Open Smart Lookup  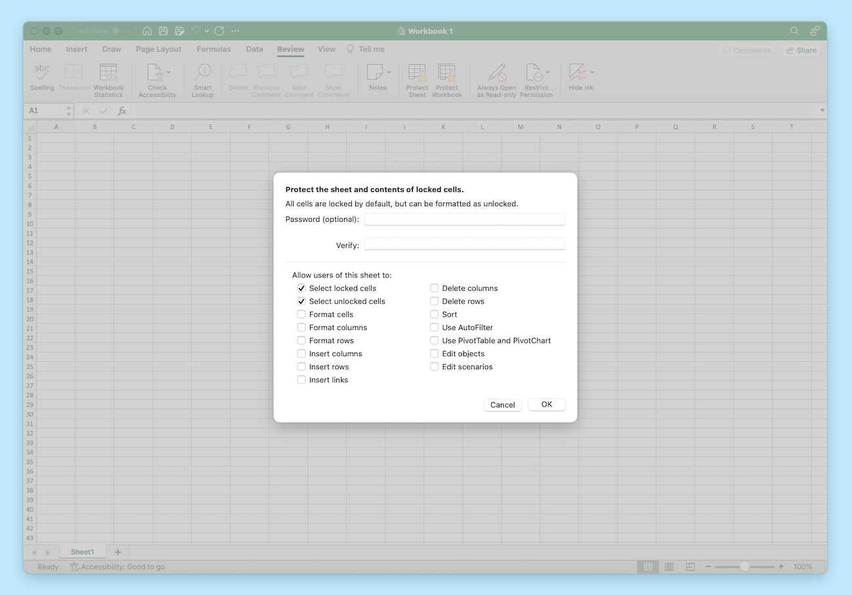(x=202, y=79)
